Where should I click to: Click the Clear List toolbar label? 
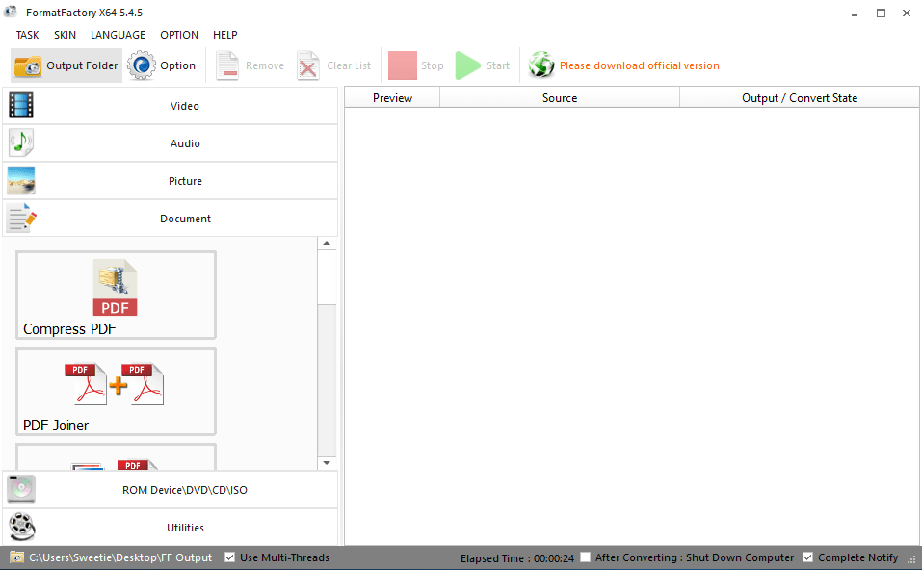349,65
